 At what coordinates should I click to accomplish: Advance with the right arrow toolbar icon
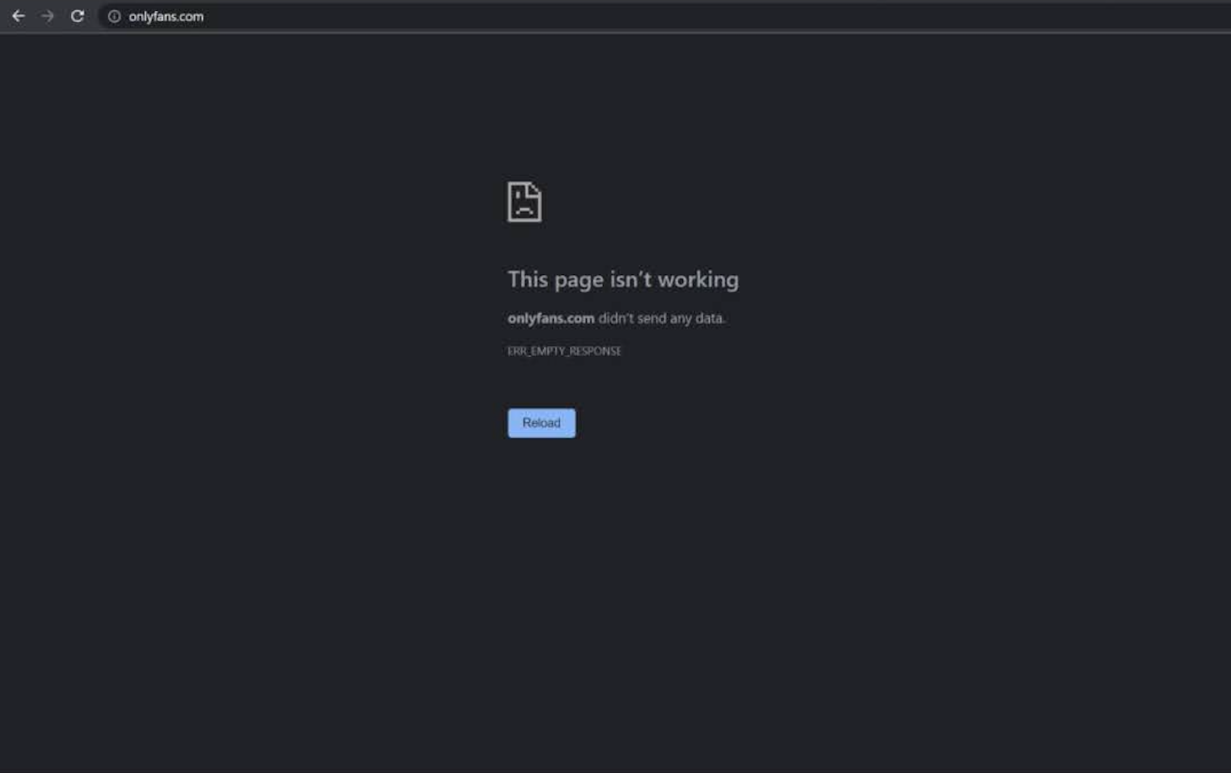[47, 16]
